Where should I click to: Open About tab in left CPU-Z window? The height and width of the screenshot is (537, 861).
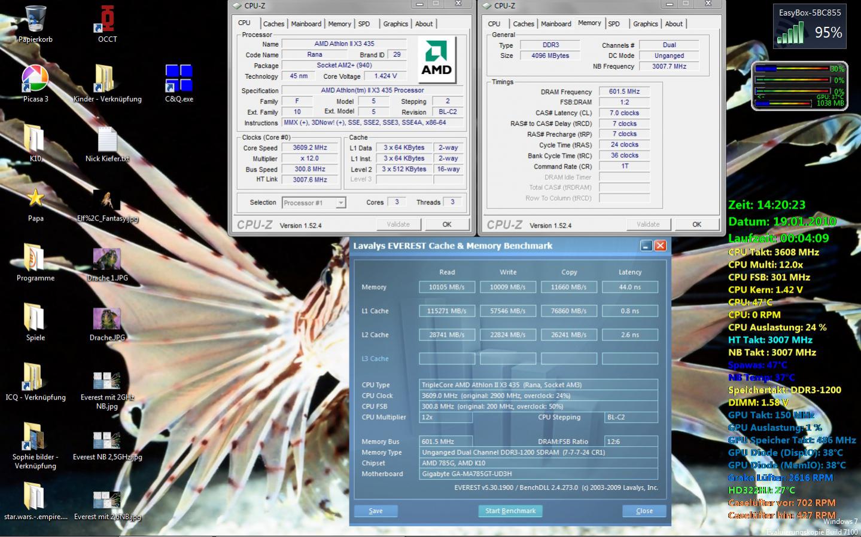(424, 24)
